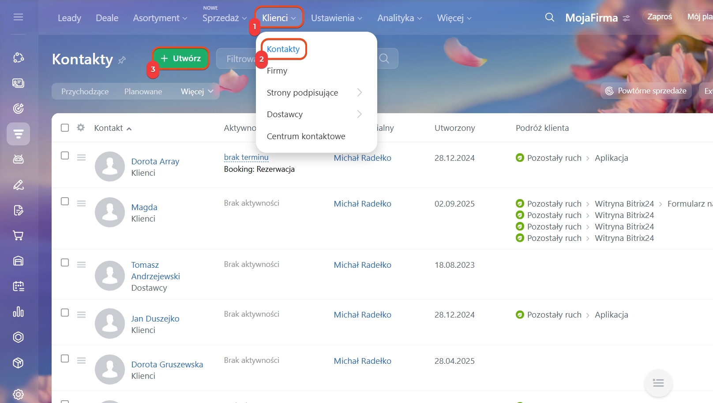
Task: Toggle the select-all checkbox in header
Action: coord(65,128)
